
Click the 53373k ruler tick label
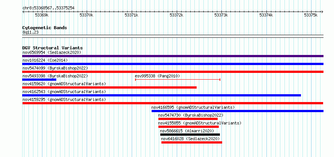(221, 15)
